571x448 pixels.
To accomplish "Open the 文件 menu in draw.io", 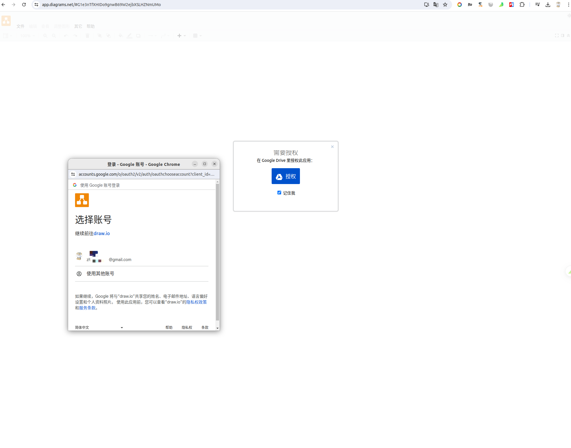I will [20, 26].
